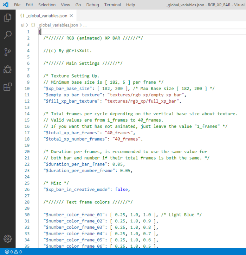Open the Manage gear icon

click(7, 239)
